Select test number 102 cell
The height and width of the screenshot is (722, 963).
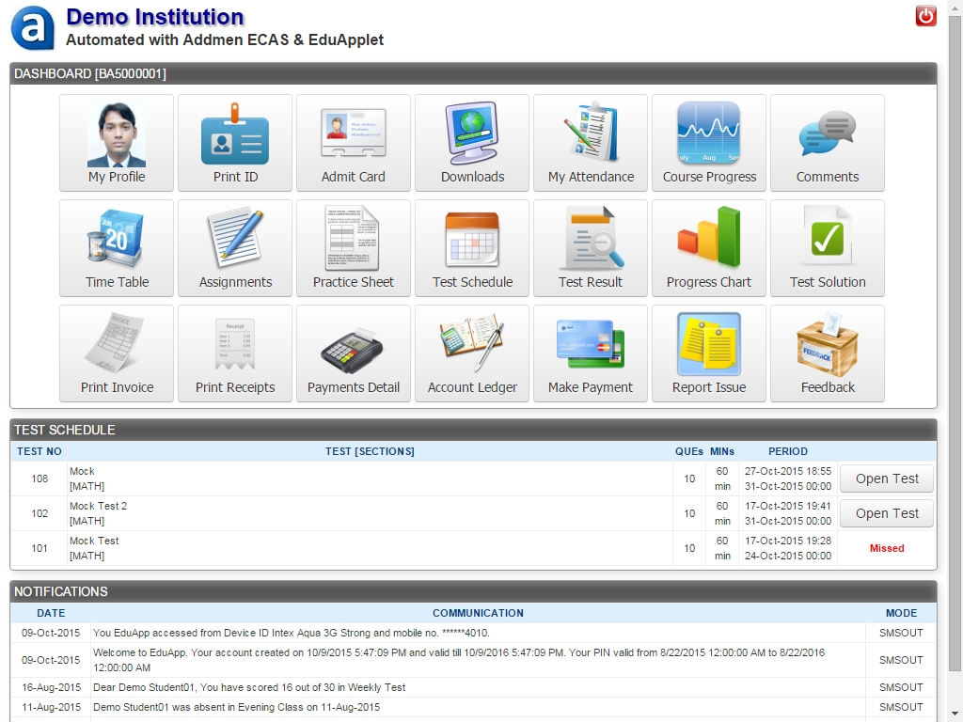click(x=39, y=513)
